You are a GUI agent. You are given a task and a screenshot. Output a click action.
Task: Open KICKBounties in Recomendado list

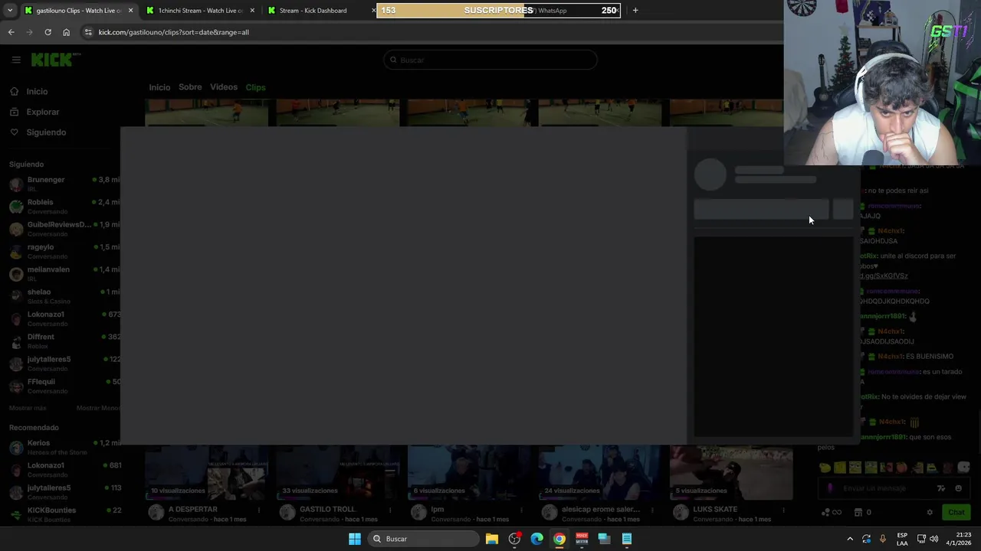coord(64,514)
